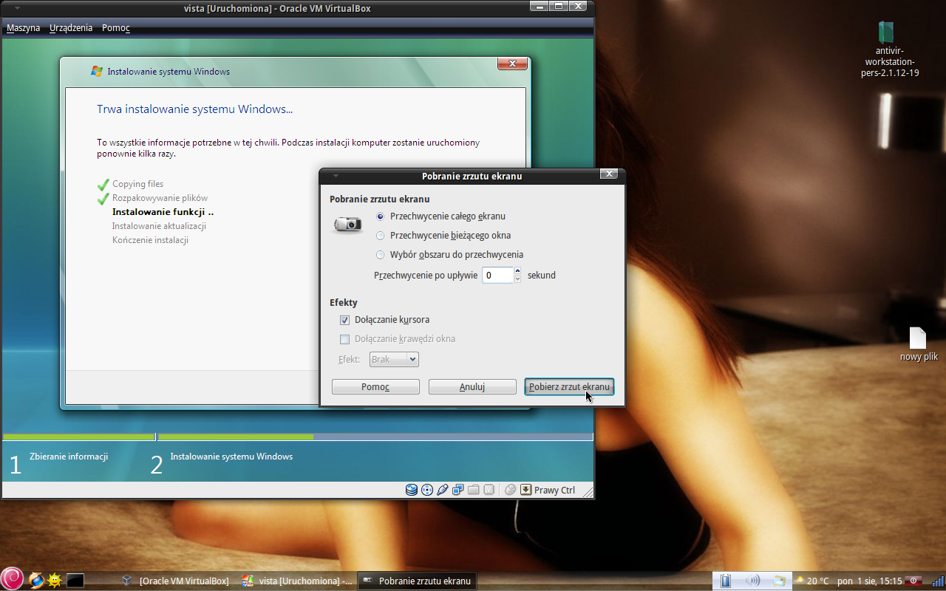Image resolution: width=946 pixels, height=591 pixels.
Task: Click the 'Prawy Ctrl' host key label
Action: 554,490
